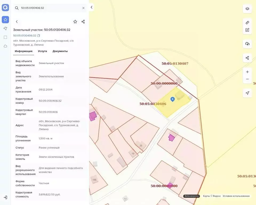Image resolution: width=256 pixels, height=205 pixels.
Task: Open the Документы tab
Action: pyautogui.click(x=60, y=51)
